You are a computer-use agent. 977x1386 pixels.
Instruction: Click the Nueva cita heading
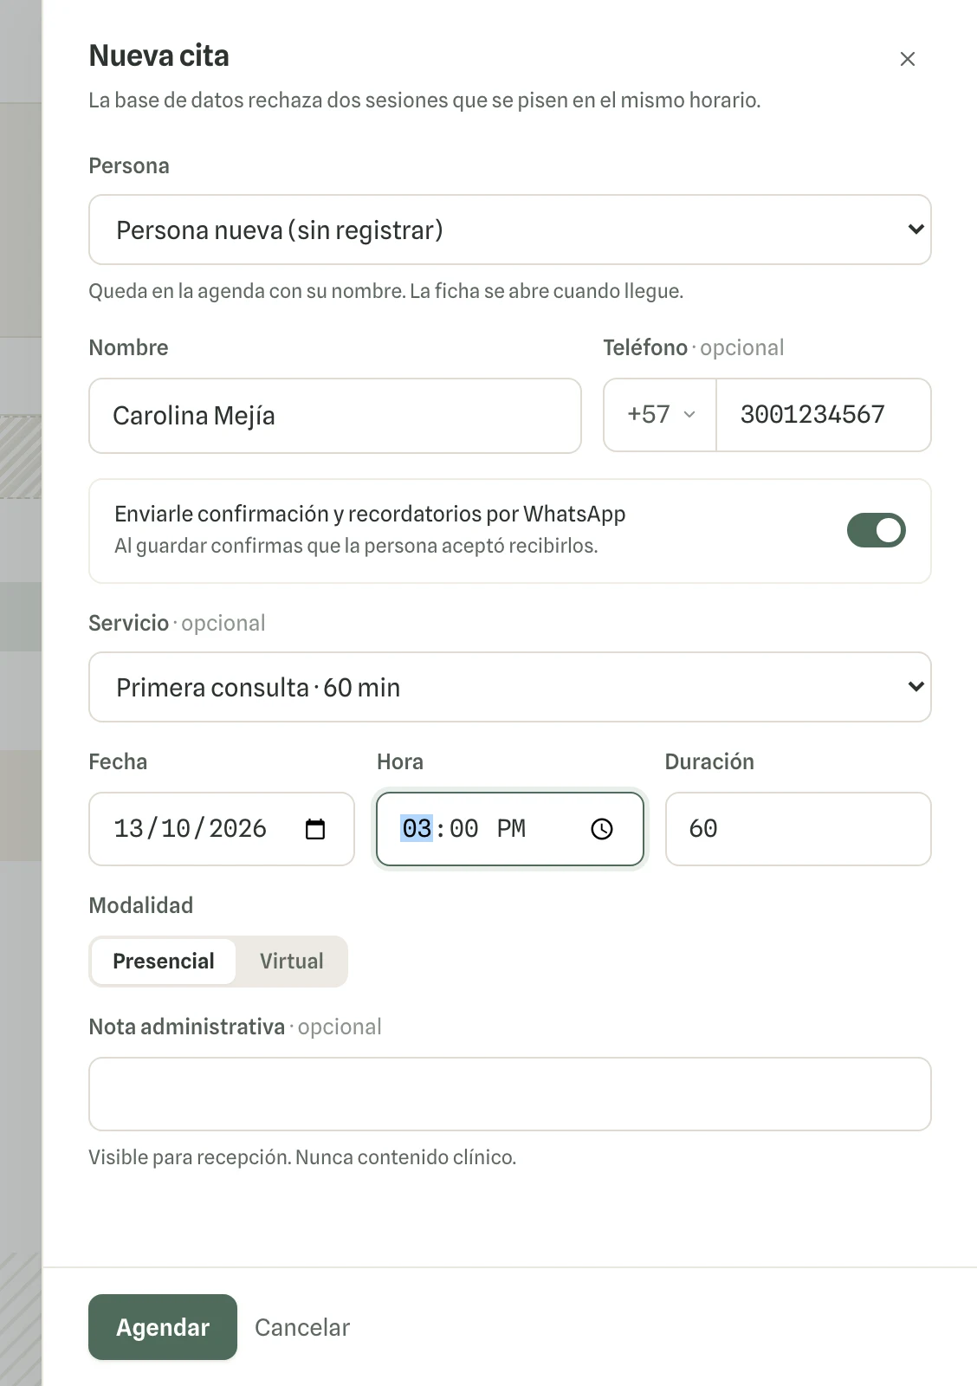point(159,55)
